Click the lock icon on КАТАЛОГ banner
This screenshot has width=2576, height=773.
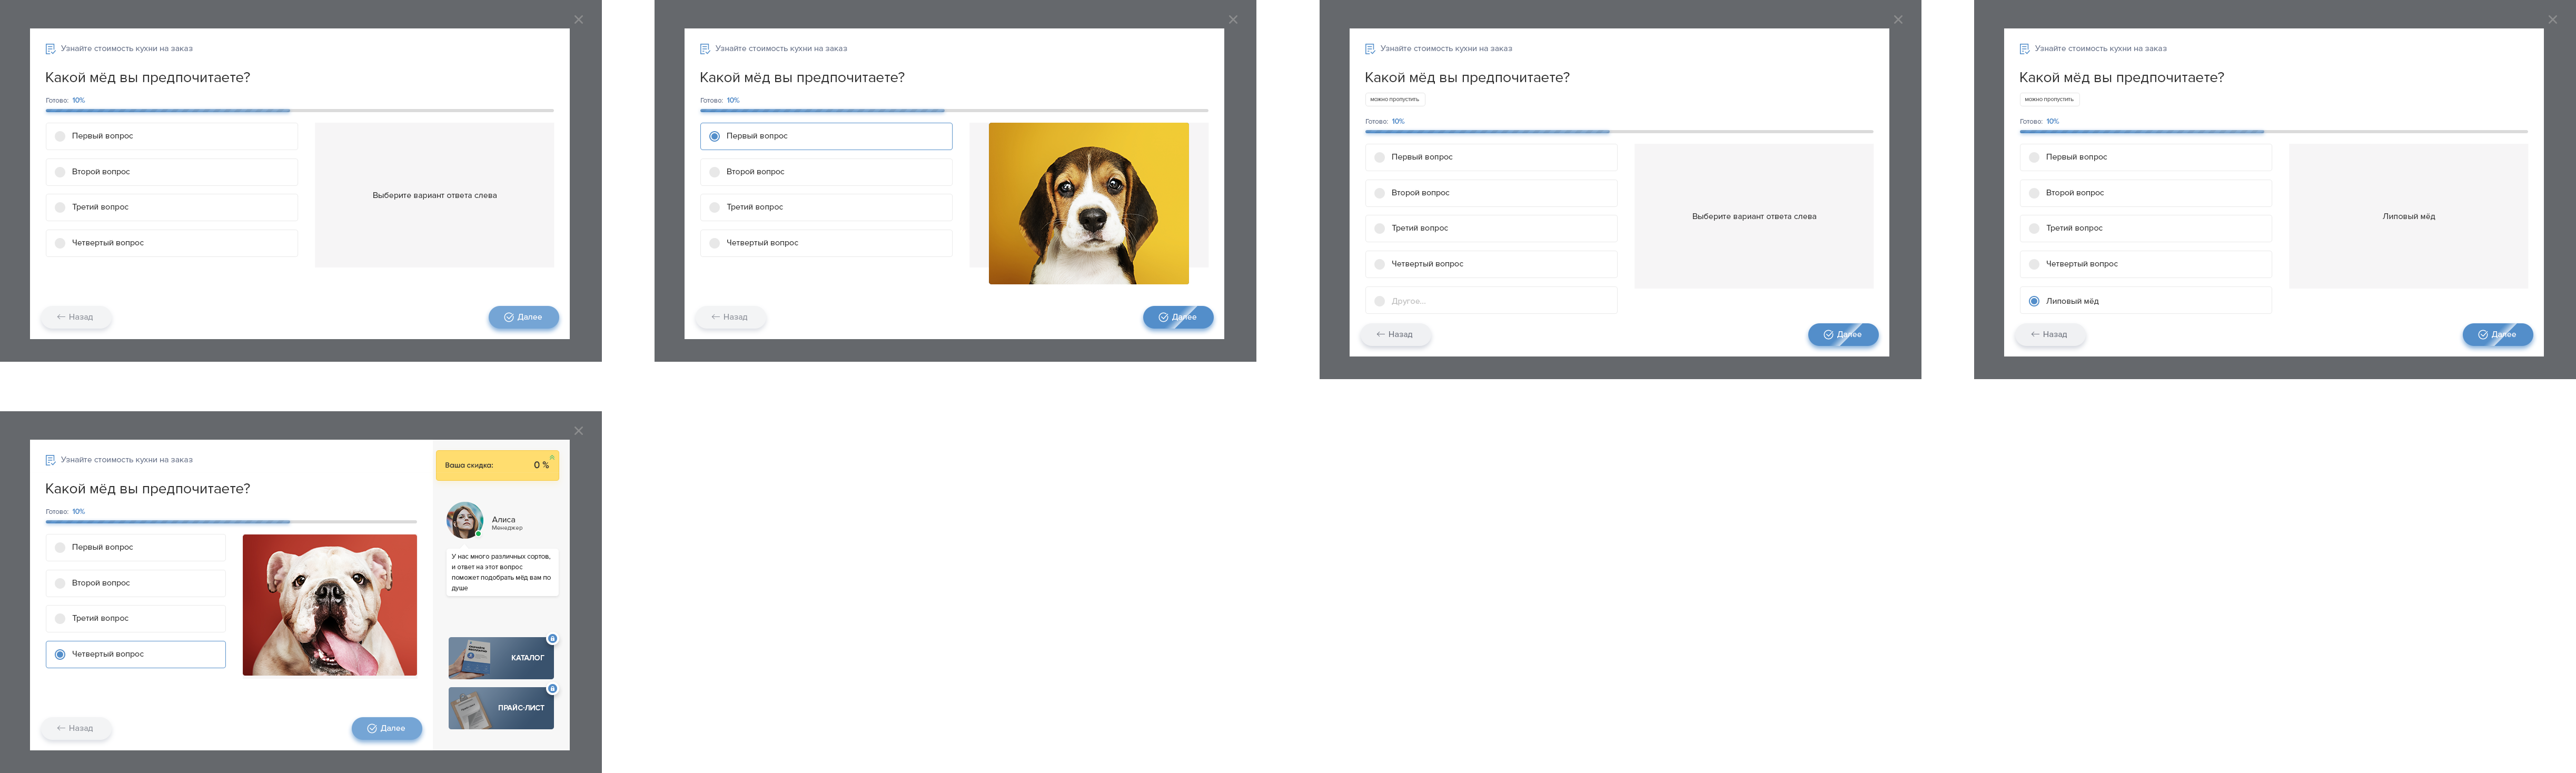point(552,638)
